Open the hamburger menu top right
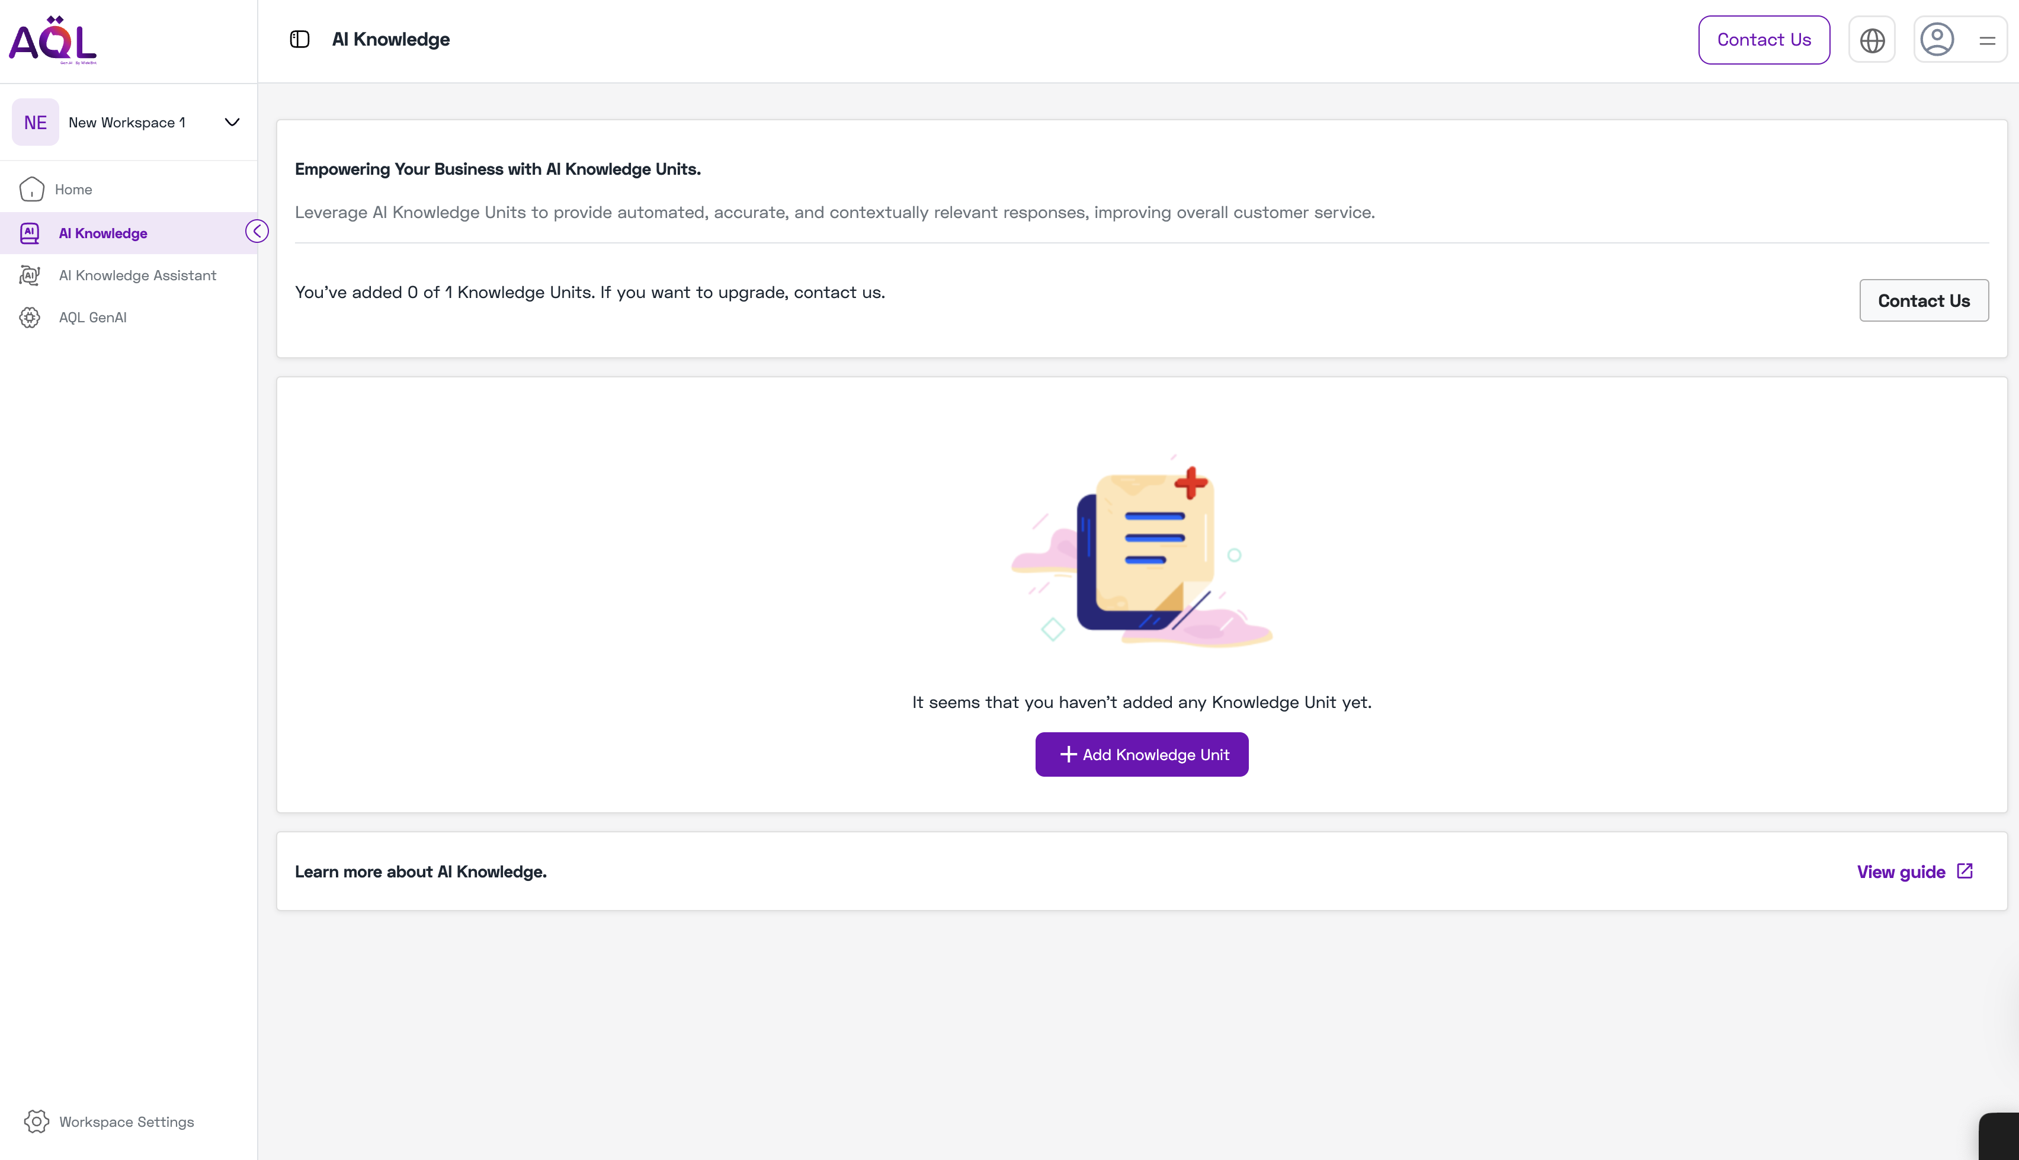This screenshot has height=1160, width=2019. click(x=1987, y=39)
